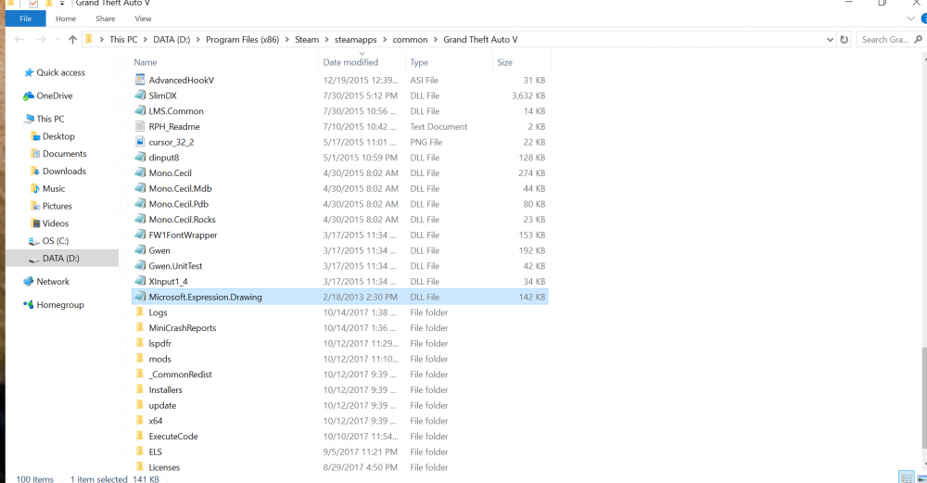Viewport: 927px width, 483px height.
Task: Open the recent locations dropdown arrow
Action: [57, 40]
